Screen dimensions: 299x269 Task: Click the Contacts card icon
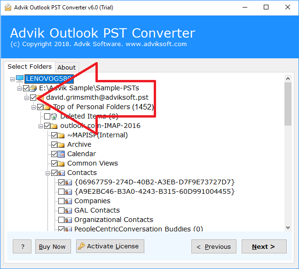point(61,173)
